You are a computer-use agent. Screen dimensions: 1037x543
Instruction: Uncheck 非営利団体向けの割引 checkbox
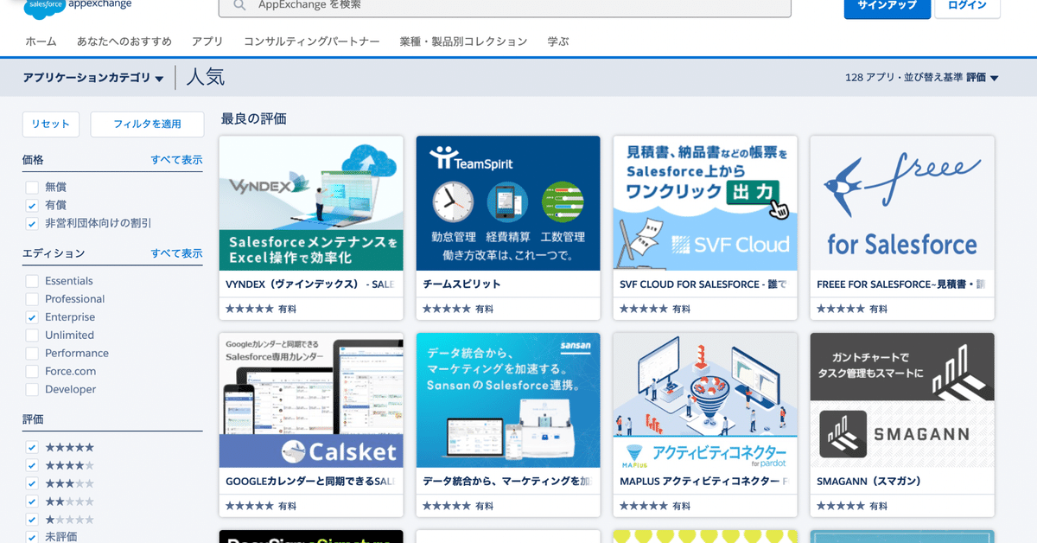(32, 224)
